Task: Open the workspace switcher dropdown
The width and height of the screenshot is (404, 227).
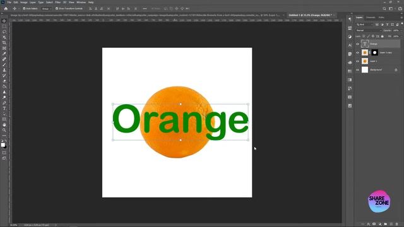Action: [x=391, y=8]
